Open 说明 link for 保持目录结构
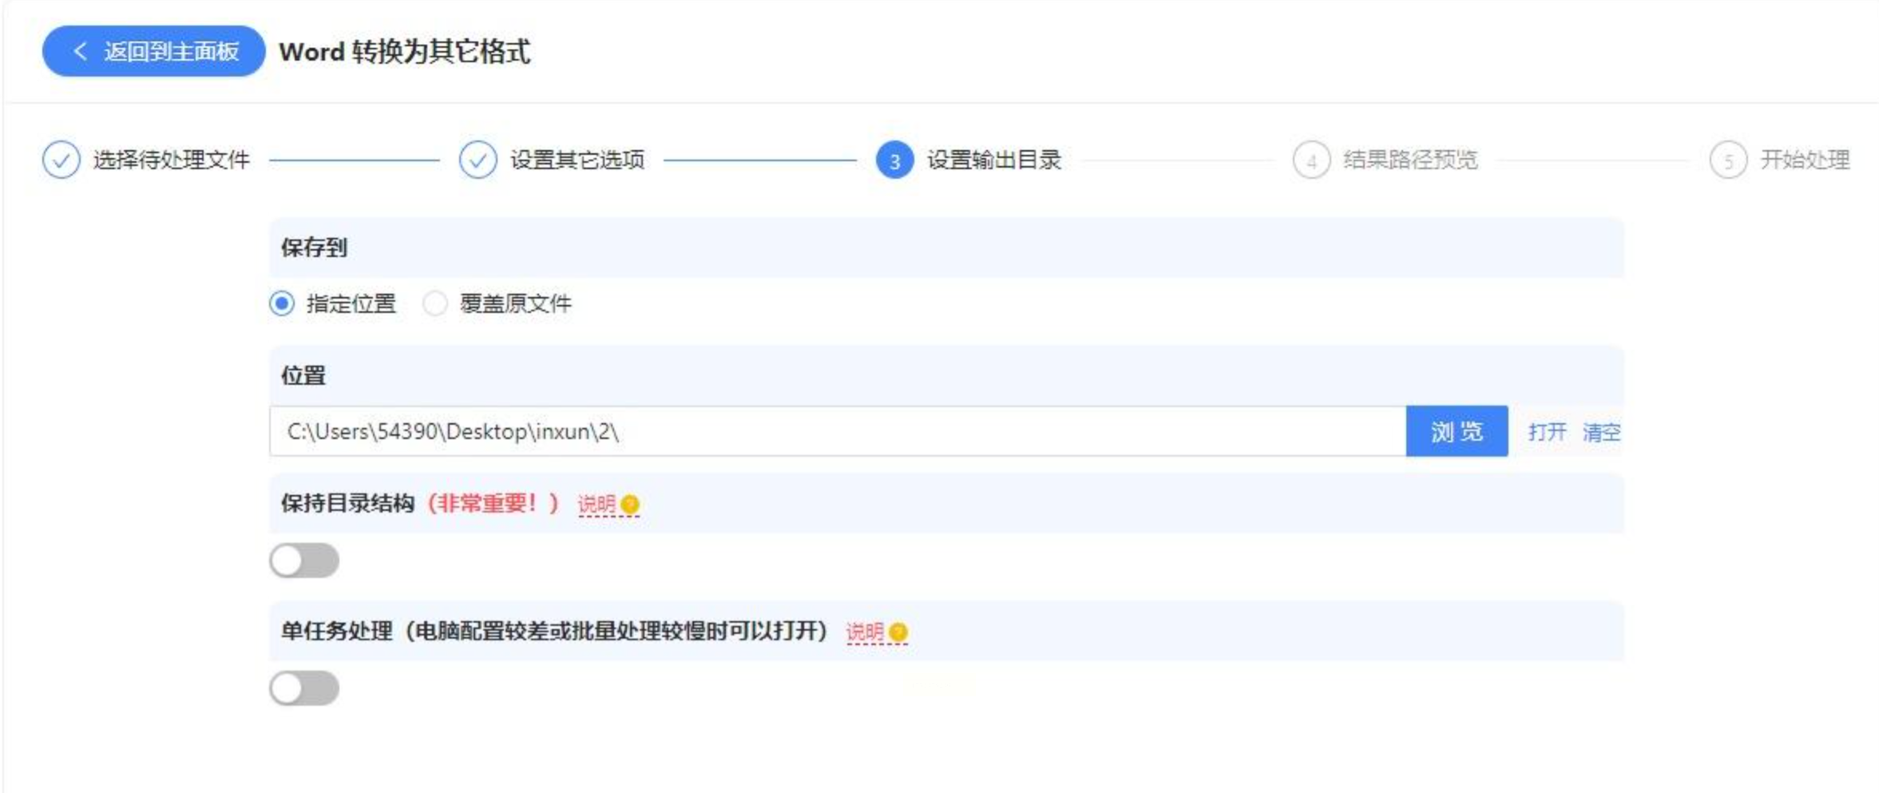Image resolution: width=1879 pixels, height=793 pixels. 597,504
